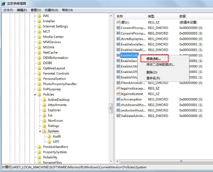Image resolution: width=213 pixels, height=172 pixels.
Task: Select the ActiveDesktop folder icon
Action: (x=44, y=100)
